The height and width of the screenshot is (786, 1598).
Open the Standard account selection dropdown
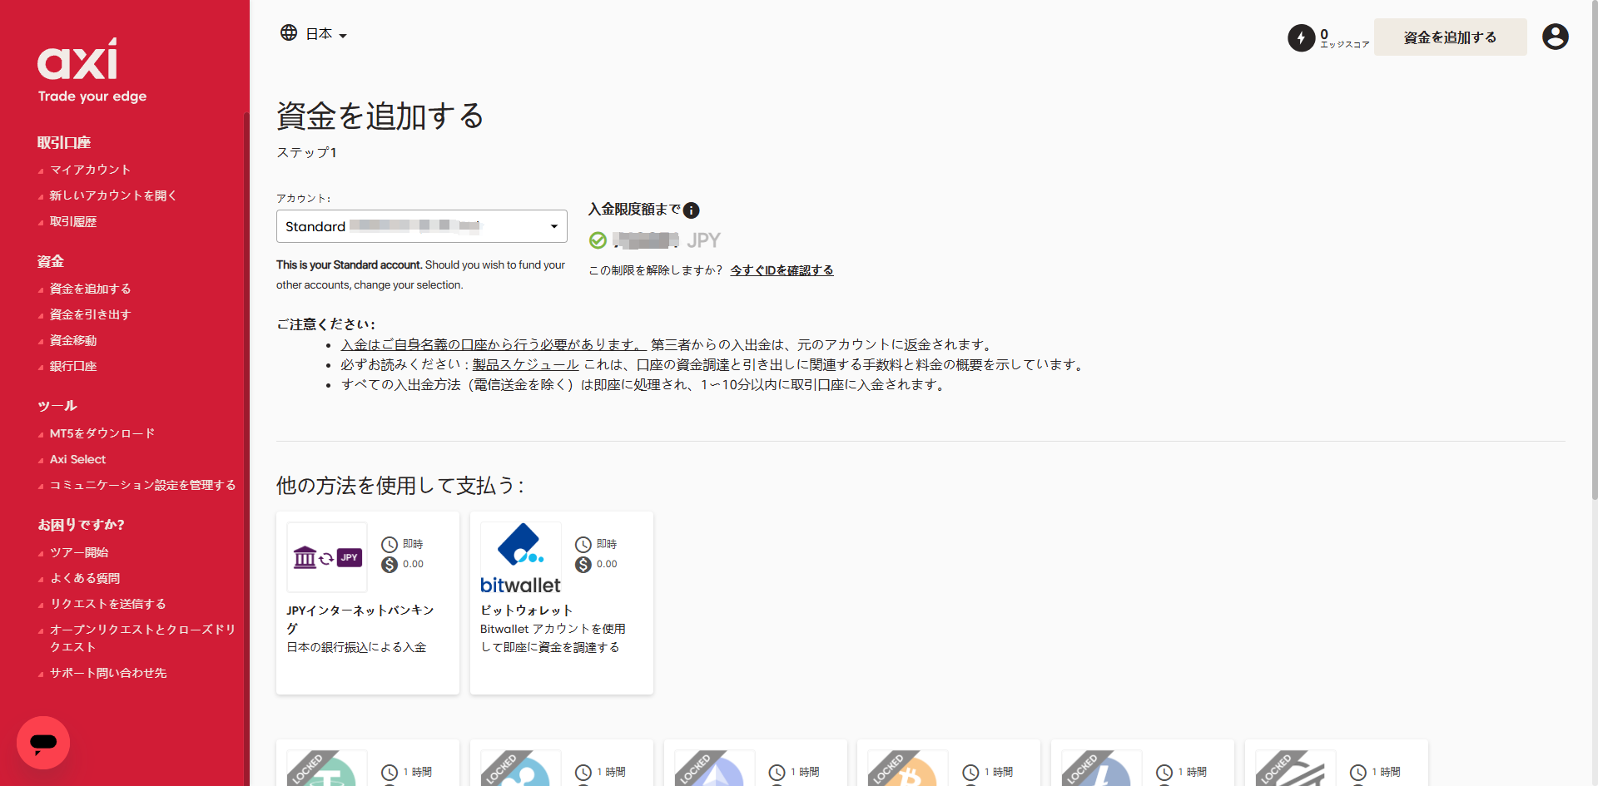click(422, 226)
